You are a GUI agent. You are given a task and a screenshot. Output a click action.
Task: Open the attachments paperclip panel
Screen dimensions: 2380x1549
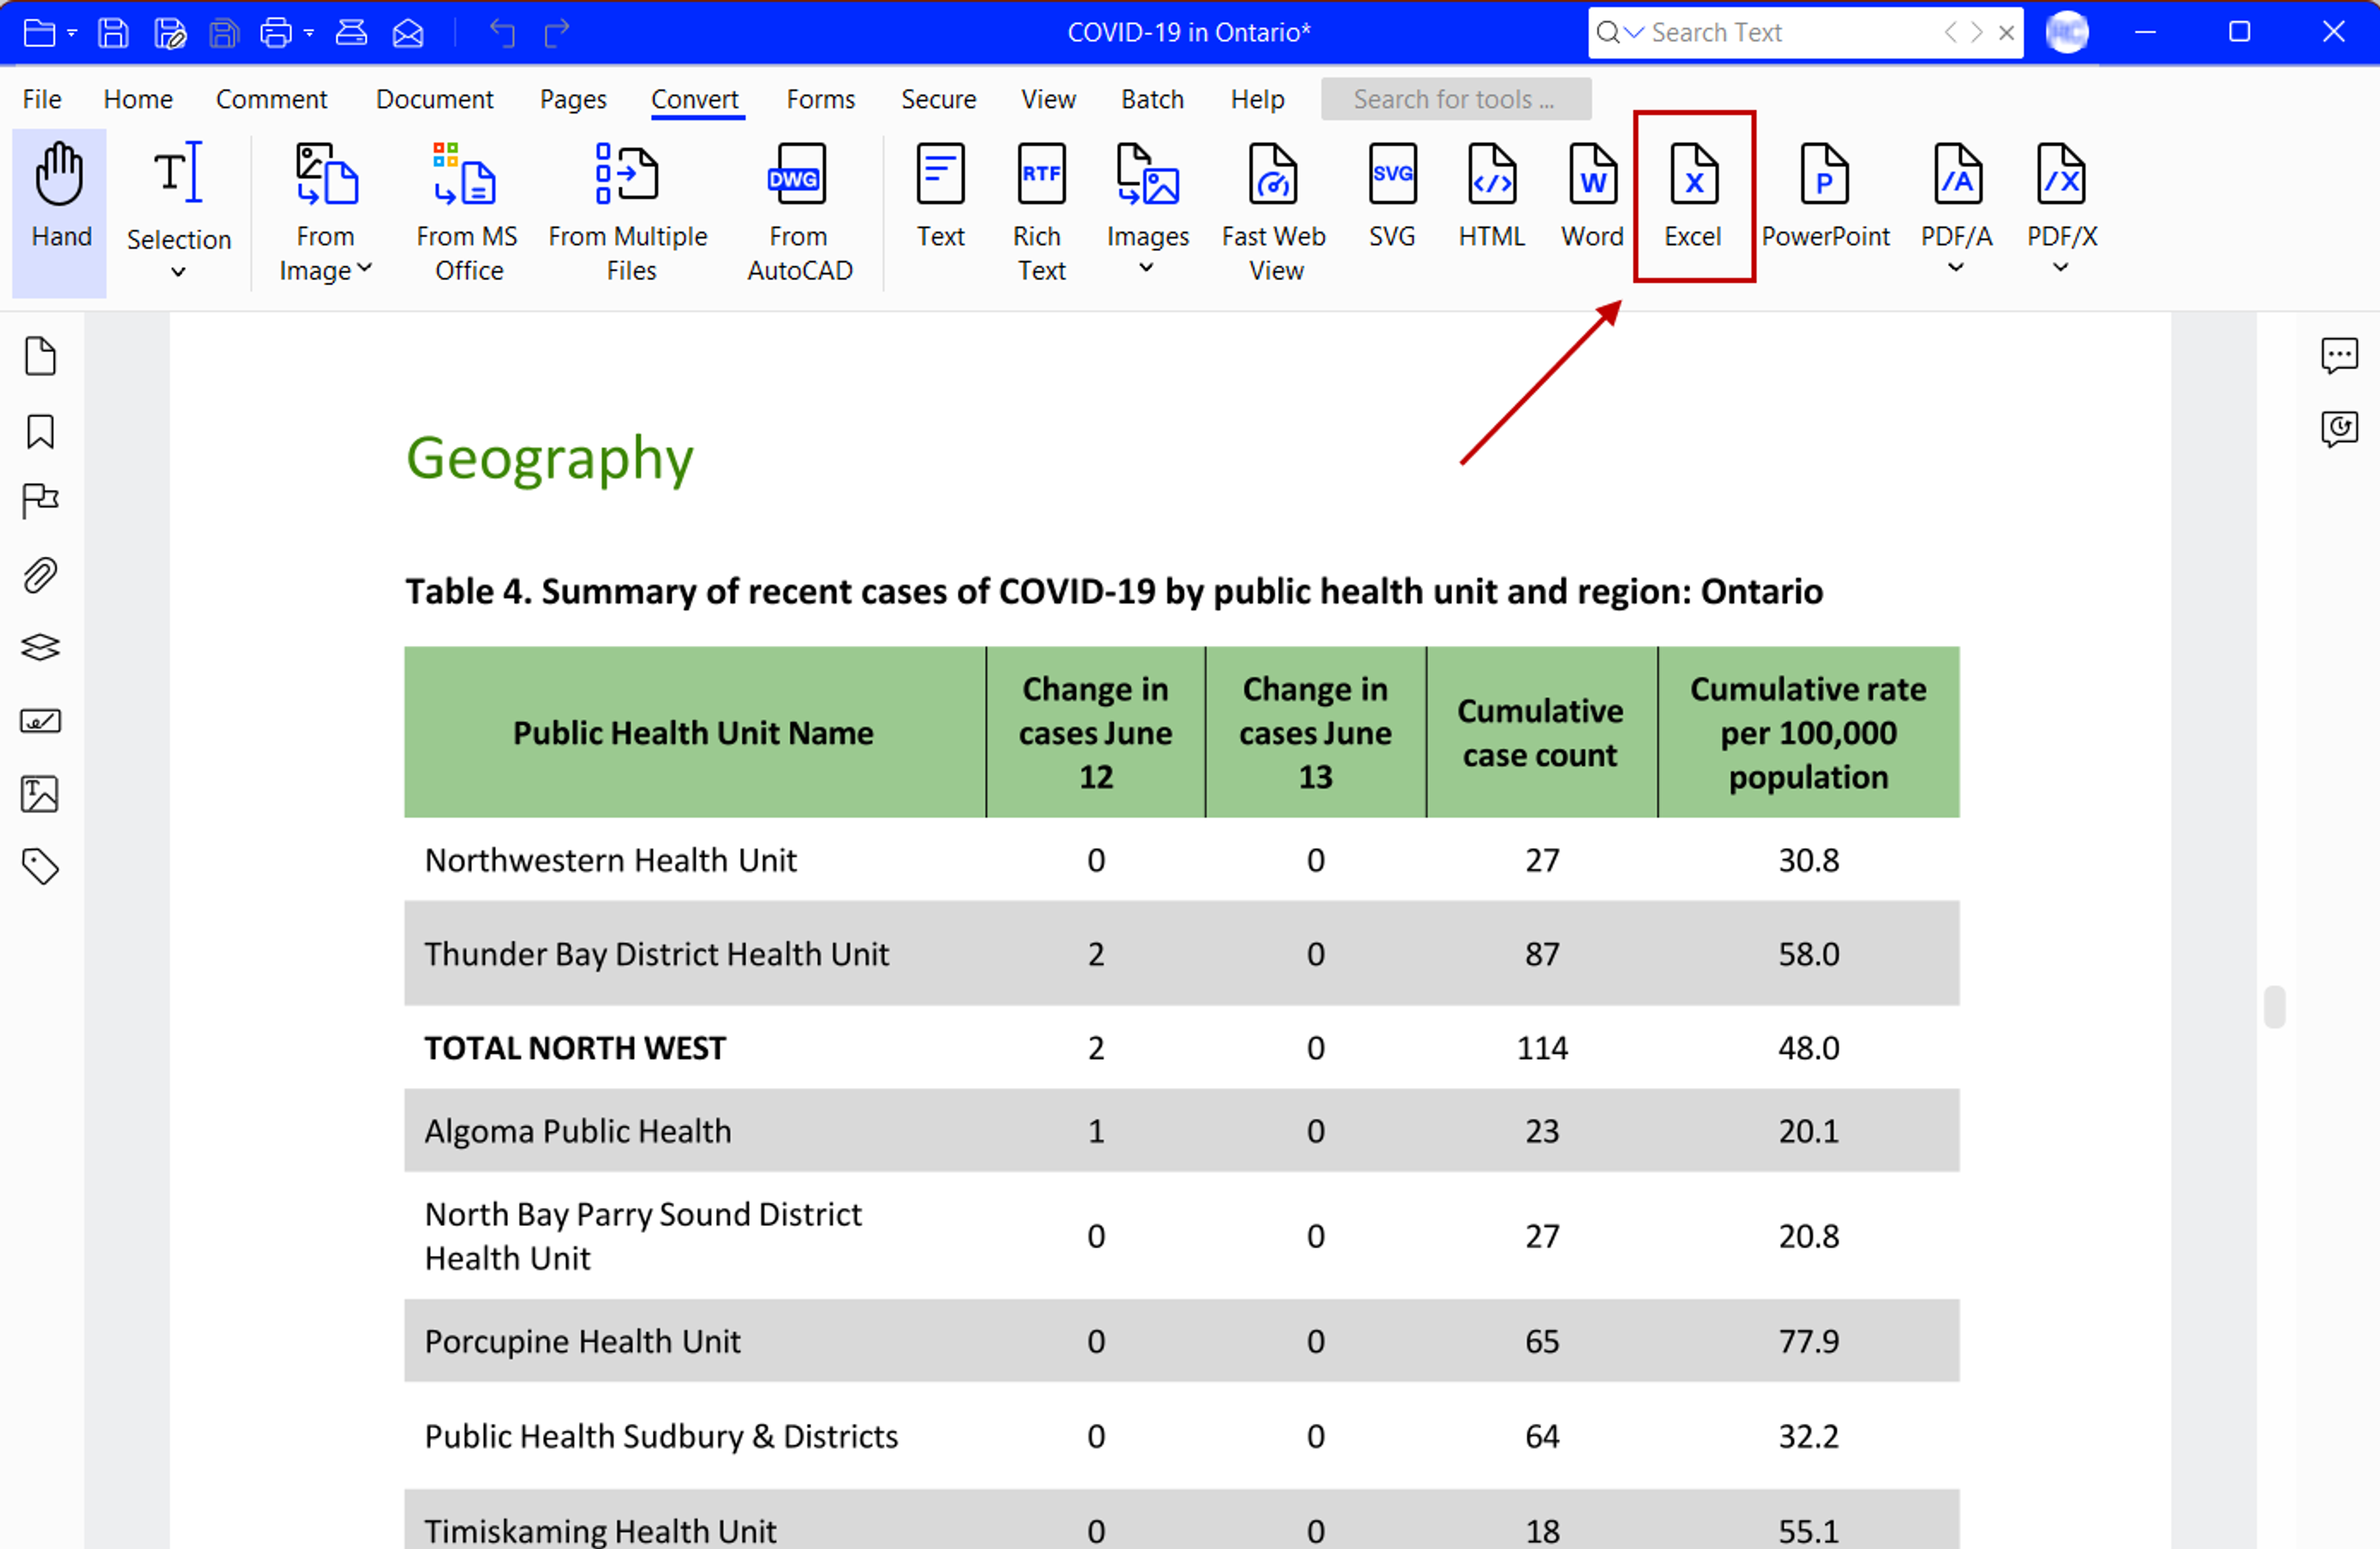tap(40, 575)
